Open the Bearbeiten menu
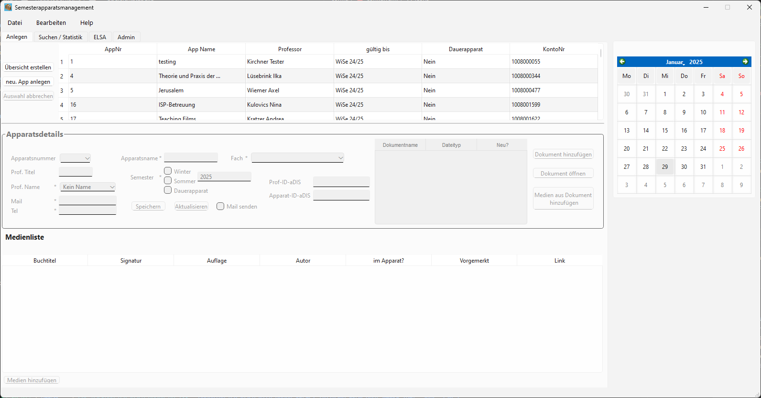761x398 pixels. (51, 22)
